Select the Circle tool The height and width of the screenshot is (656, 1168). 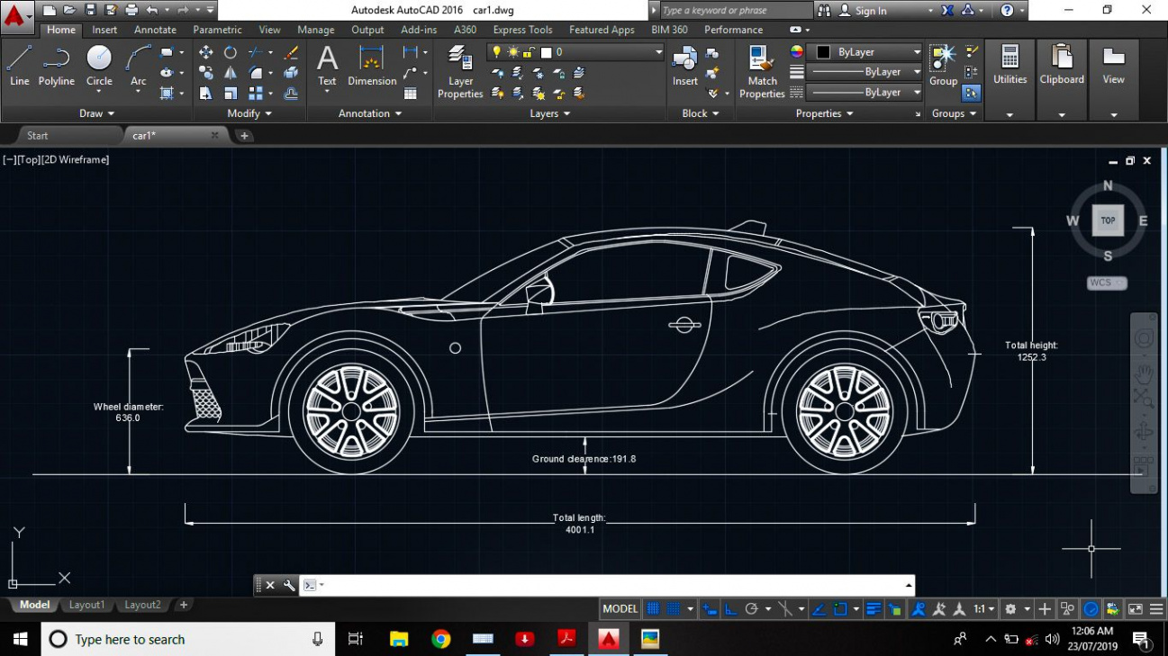(99, 66)
